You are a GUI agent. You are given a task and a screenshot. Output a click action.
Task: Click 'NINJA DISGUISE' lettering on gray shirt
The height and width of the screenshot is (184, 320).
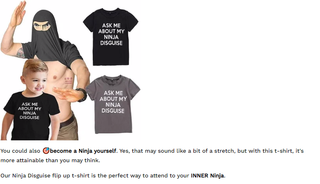click(x=113, y=108)
